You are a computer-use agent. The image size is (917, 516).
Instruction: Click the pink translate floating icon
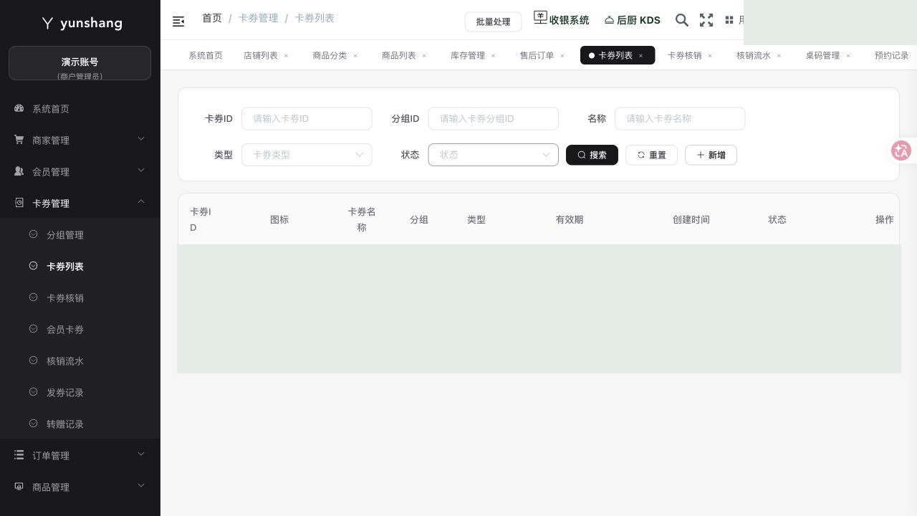point(901,150)
